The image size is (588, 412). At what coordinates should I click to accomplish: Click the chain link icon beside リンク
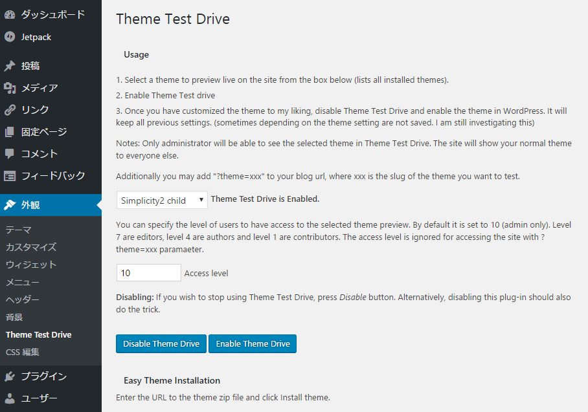(x=10, y=110)
